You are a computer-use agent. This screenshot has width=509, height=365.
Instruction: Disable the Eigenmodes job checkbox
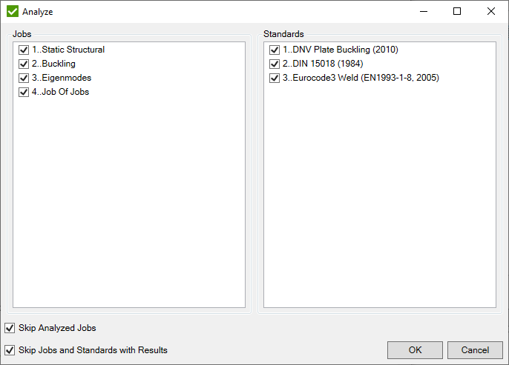point(24,78)
